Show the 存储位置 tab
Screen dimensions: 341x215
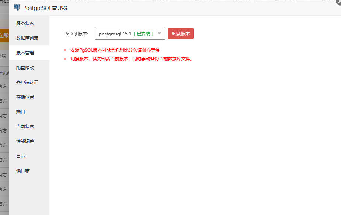[29, 97]
